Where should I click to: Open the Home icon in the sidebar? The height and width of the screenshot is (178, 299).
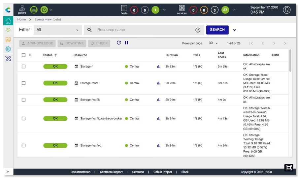[8, 21]
